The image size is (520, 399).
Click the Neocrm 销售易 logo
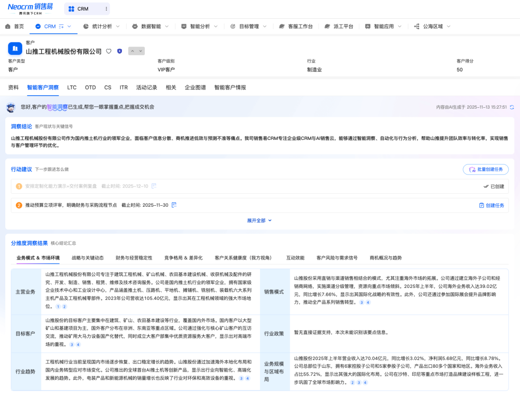tap(30, 9)
